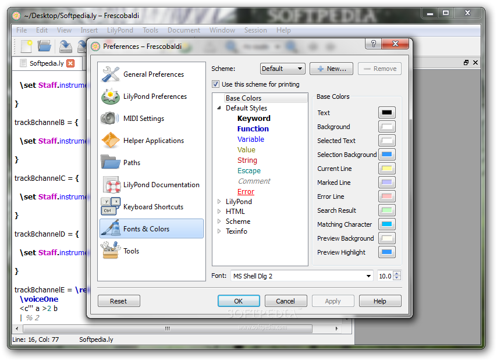Screen dimensions: 497x361
Task: Click the Remove scheme button
Action: tap(379, 69)
